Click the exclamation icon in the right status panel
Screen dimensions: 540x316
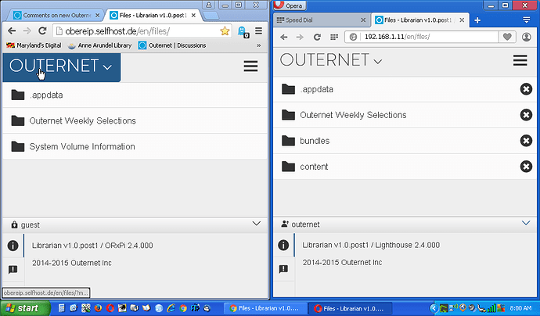pyautogui.click(x=283, y=268)
